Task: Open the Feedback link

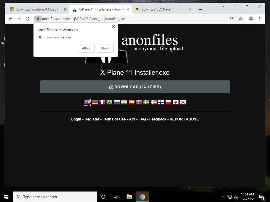Action: (x=158, y=119)
